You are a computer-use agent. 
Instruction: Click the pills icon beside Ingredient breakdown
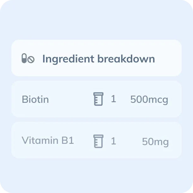tap(28, 59)
